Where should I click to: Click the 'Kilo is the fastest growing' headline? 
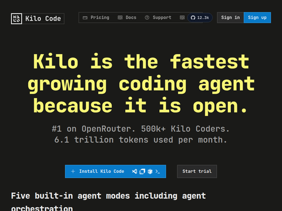tap(141, 84)
